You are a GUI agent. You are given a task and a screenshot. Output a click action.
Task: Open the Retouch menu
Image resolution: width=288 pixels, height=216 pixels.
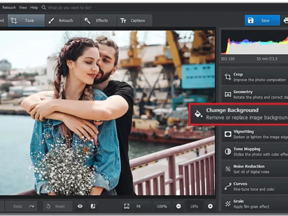coord(9,8)
